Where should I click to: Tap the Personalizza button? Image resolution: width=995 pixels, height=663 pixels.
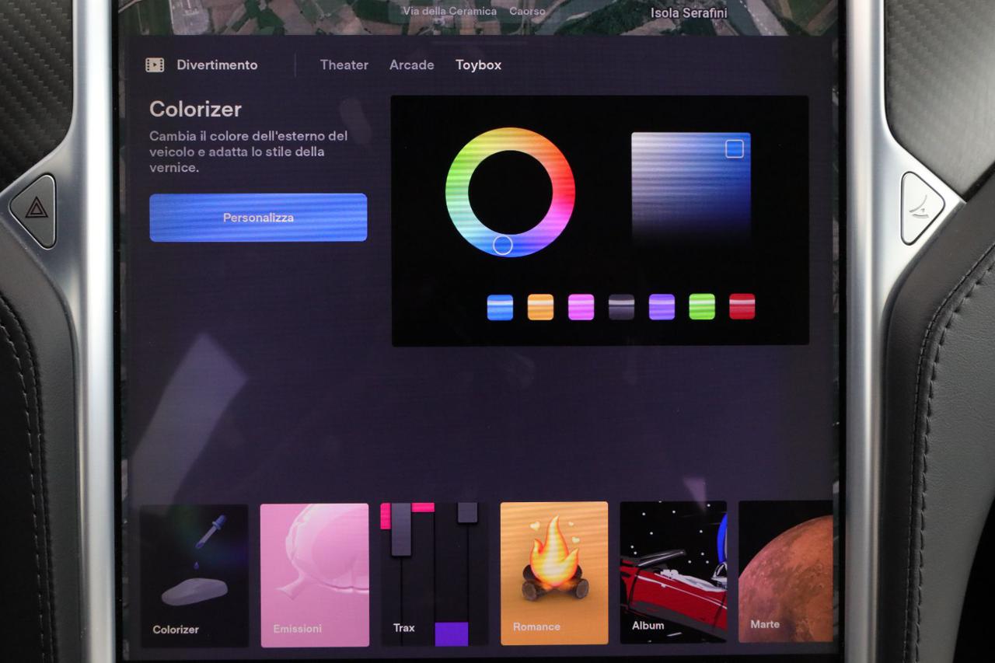point(258,218)
